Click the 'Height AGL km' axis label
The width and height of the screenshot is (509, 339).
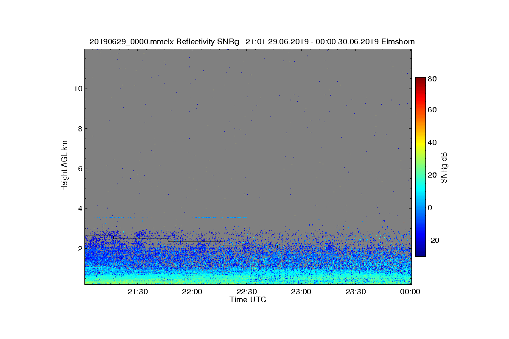(64, 166)
